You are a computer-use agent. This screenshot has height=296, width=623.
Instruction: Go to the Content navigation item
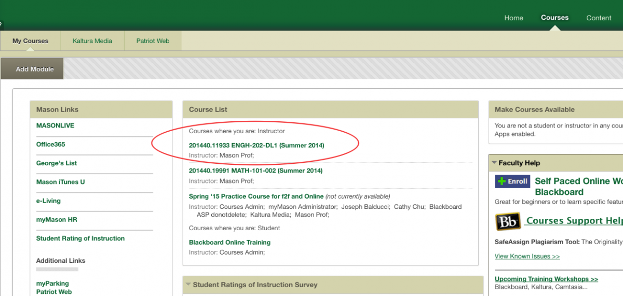[599, 18]
